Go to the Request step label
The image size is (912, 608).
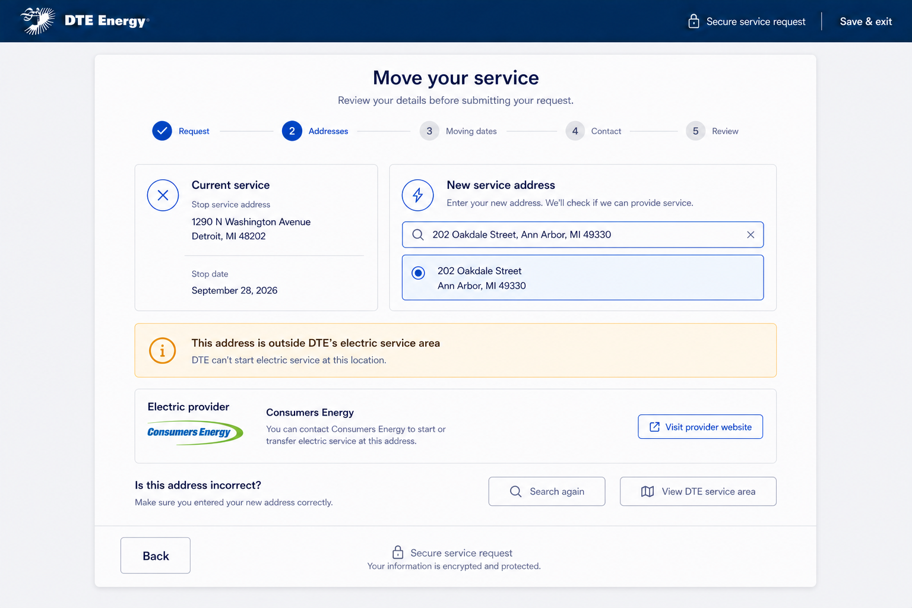click(x=194, y=131)
